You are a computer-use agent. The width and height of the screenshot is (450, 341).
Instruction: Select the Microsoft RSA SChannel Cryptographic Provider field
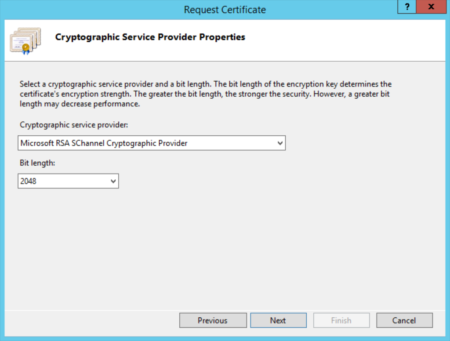(x=132, y=143)
